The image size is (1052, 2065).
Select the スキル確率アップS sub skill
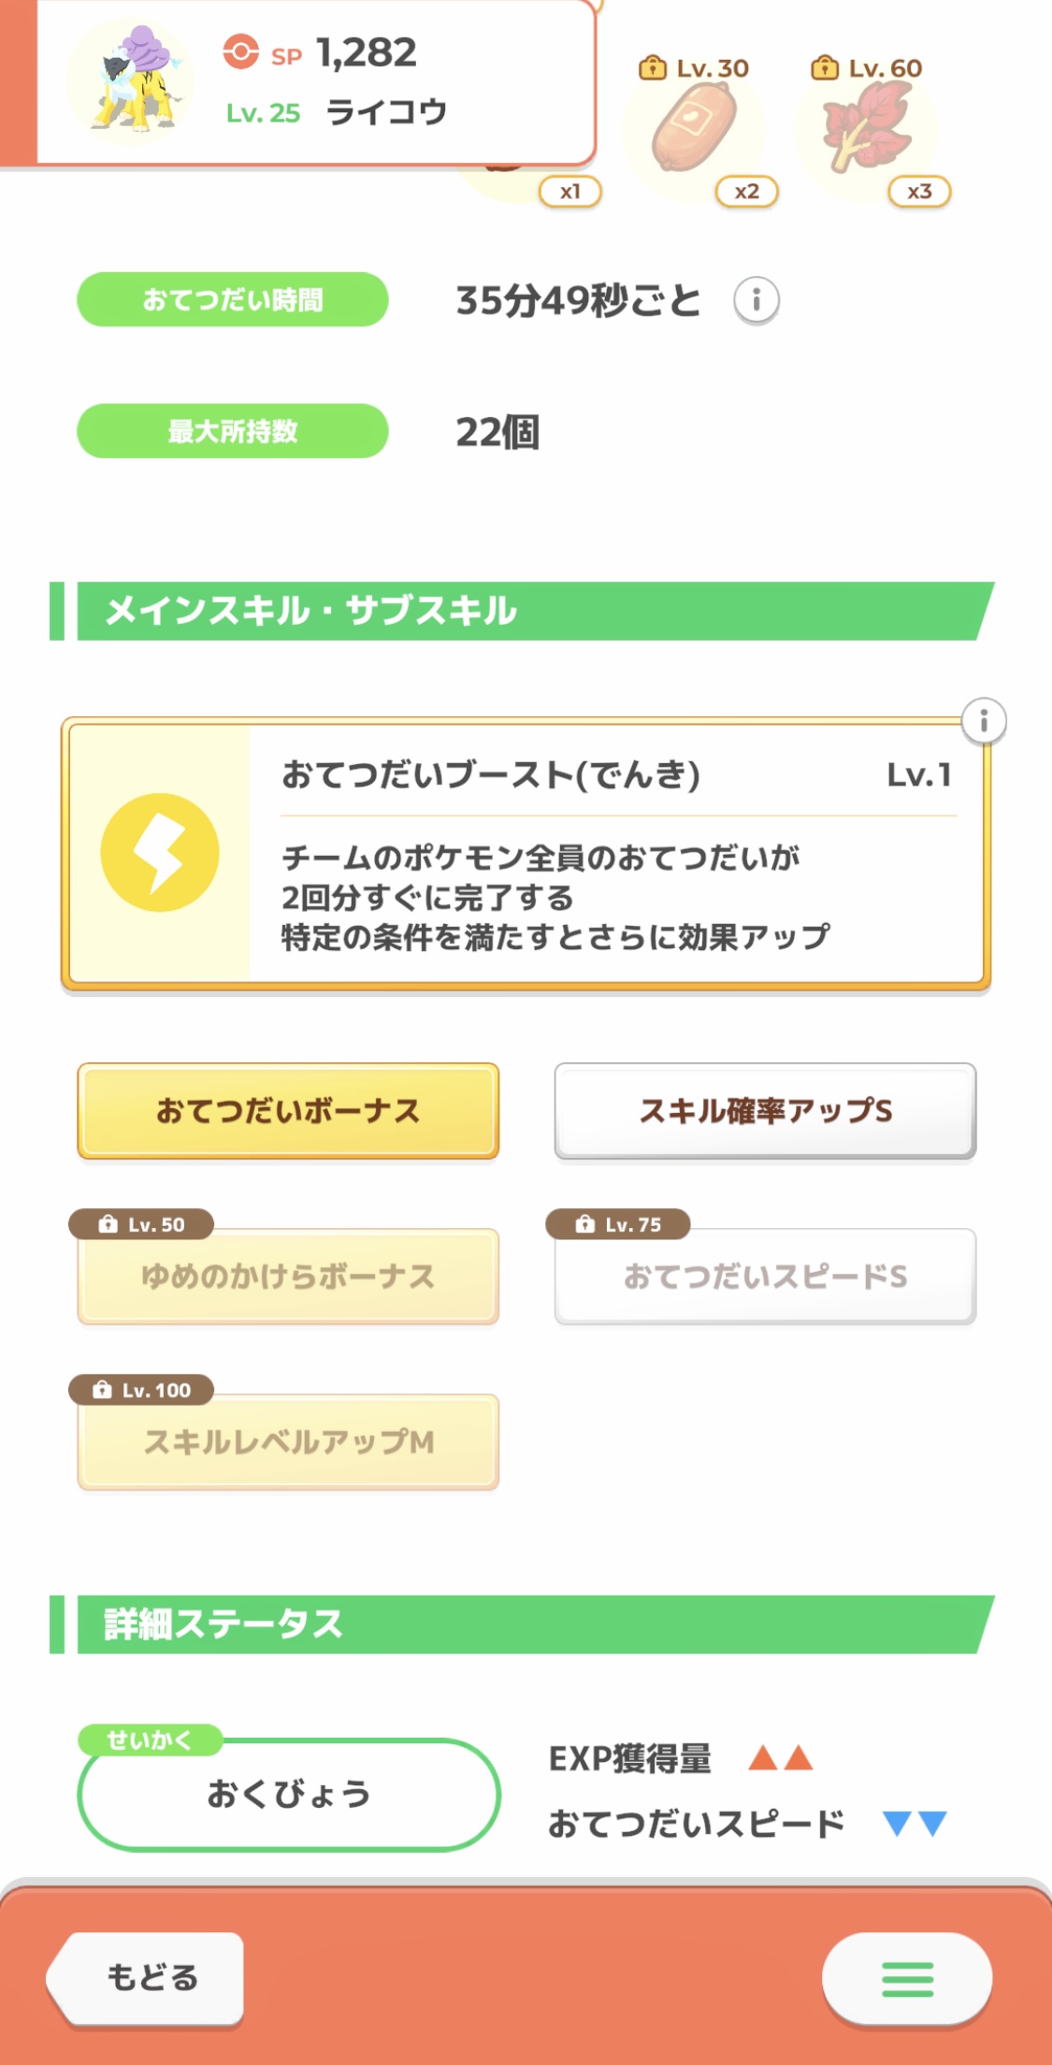tap(765, 1111)
